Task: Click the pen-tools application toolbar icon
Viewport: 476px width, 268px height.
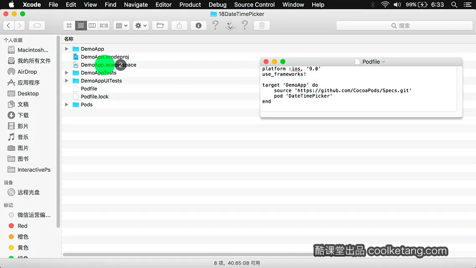Action: [x=230, y=25]
